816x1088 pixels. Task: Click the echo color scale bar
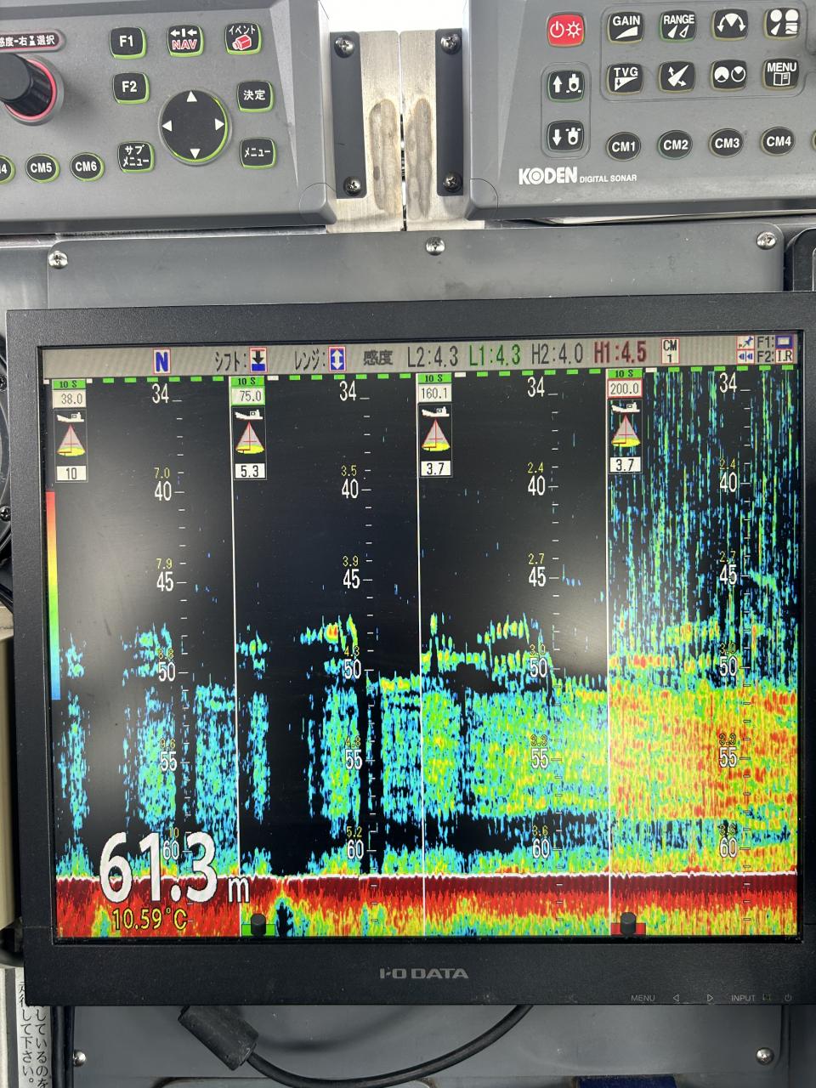(x=53, y=595)
